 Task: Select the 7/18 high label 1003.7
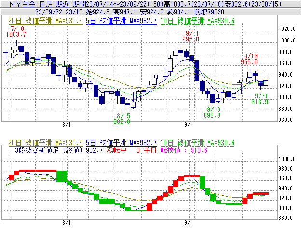click(x=16, y=35)
